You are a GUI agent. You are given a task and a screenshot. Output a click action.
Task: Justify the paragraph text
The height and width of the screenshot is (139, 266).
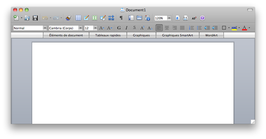(x=182, y=28)
